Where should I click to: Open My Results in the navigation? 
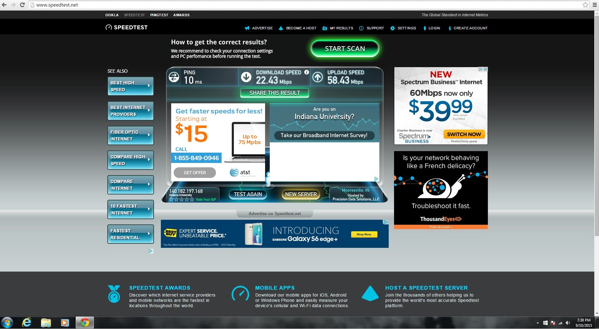coord(341,28)
